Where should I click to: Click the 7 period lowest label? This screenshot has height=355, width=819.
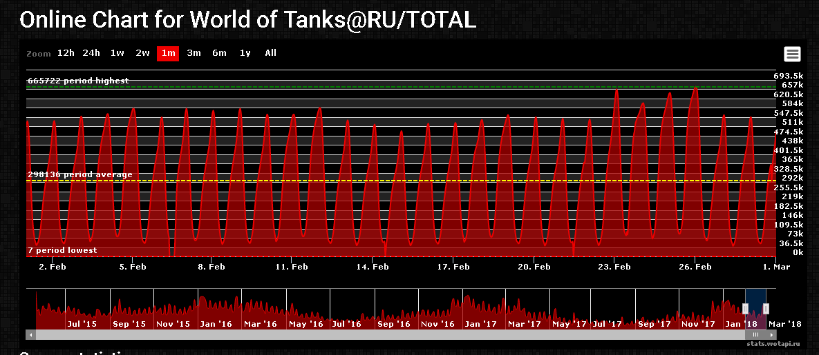62,250
